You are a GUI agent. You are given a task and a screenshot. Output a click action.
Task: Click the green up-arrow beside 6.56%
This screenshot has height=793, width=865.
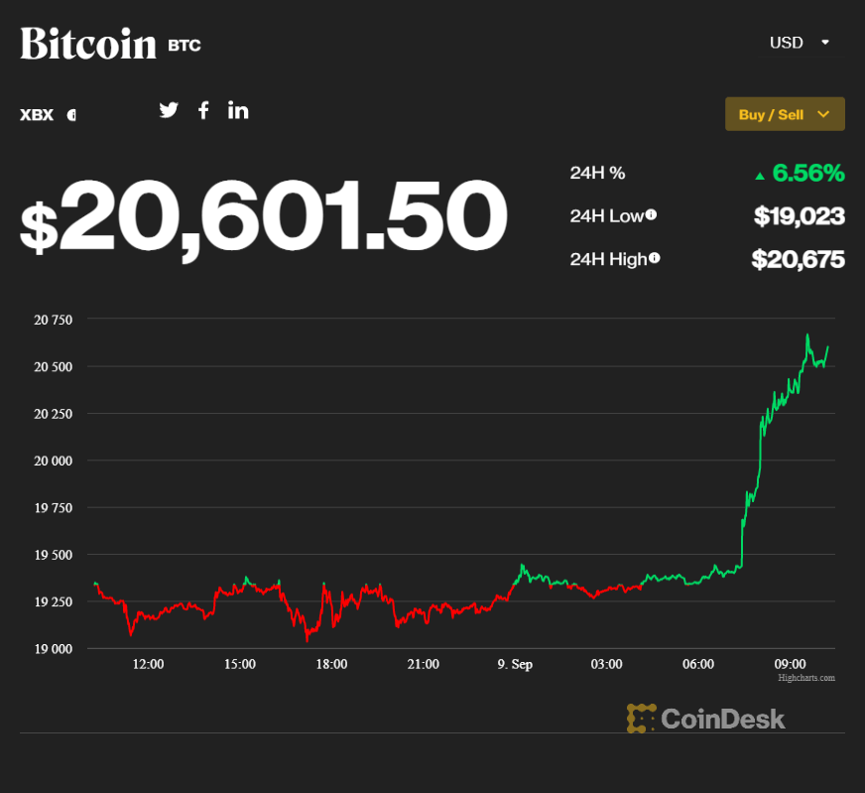click(x=764, y=174)
